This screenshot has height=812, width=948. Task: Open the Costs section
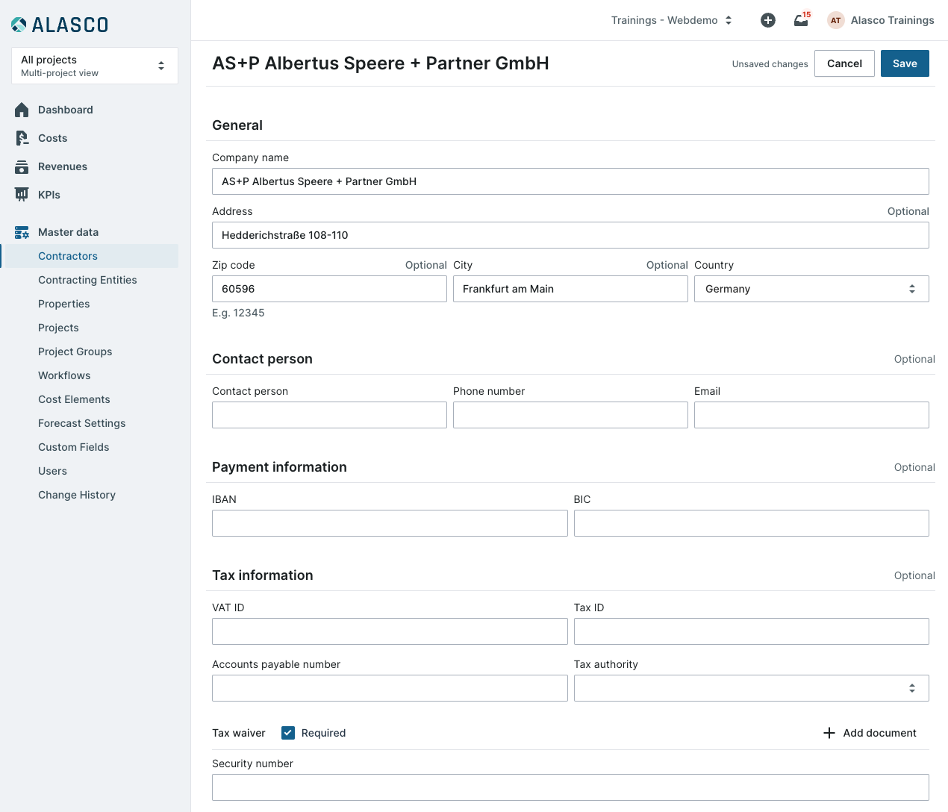pyautogui.click(x=52, y=138)
